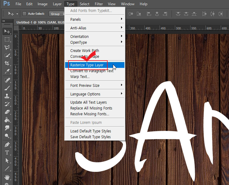
Task: Select the Line tool
Action: 7,168
